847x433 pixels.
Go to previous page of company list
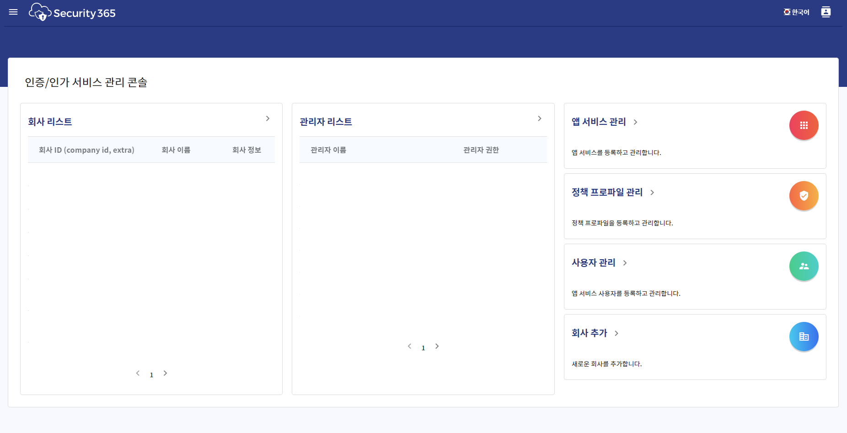click(138, 374)
